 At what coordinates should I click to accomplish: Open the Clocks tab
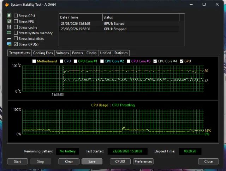point(91,53)
